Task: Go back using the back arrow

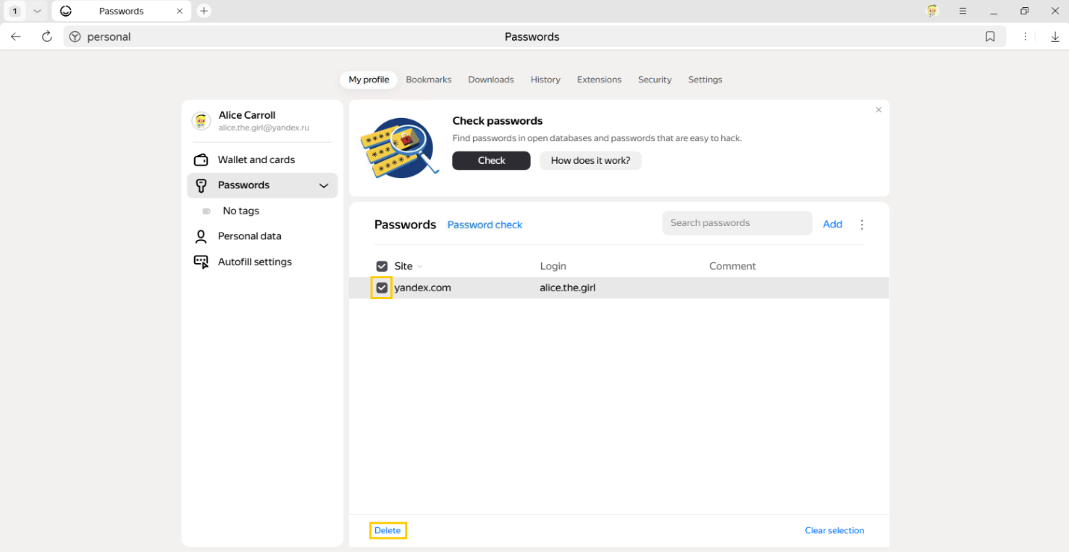Action: coord(16,37)
